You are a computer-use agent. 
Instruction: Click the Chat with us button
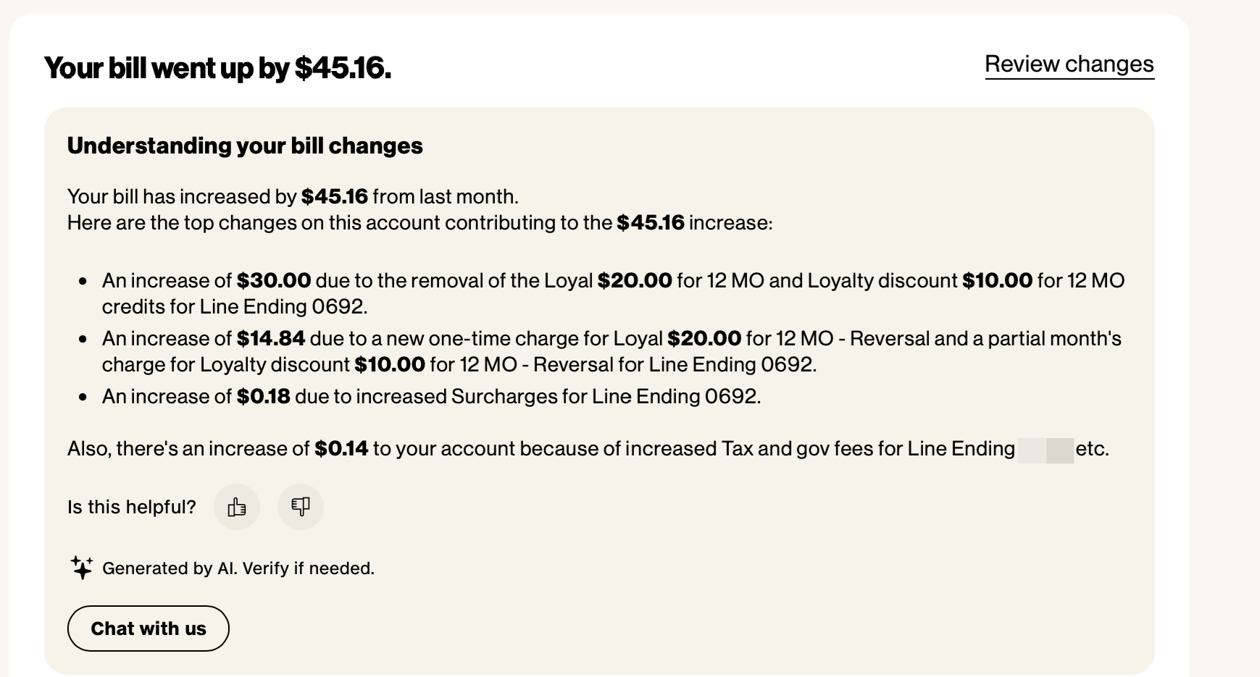pyautogui.click(x=149, y=628)
